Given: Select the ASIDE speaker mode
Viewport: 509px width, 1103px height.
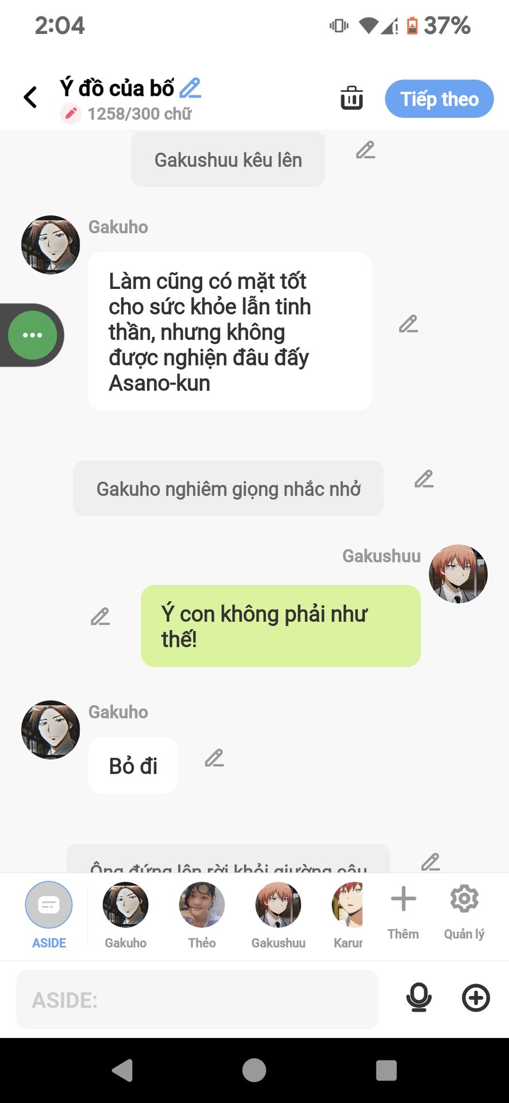Looking at the screenshot, I should click(49, 915).
